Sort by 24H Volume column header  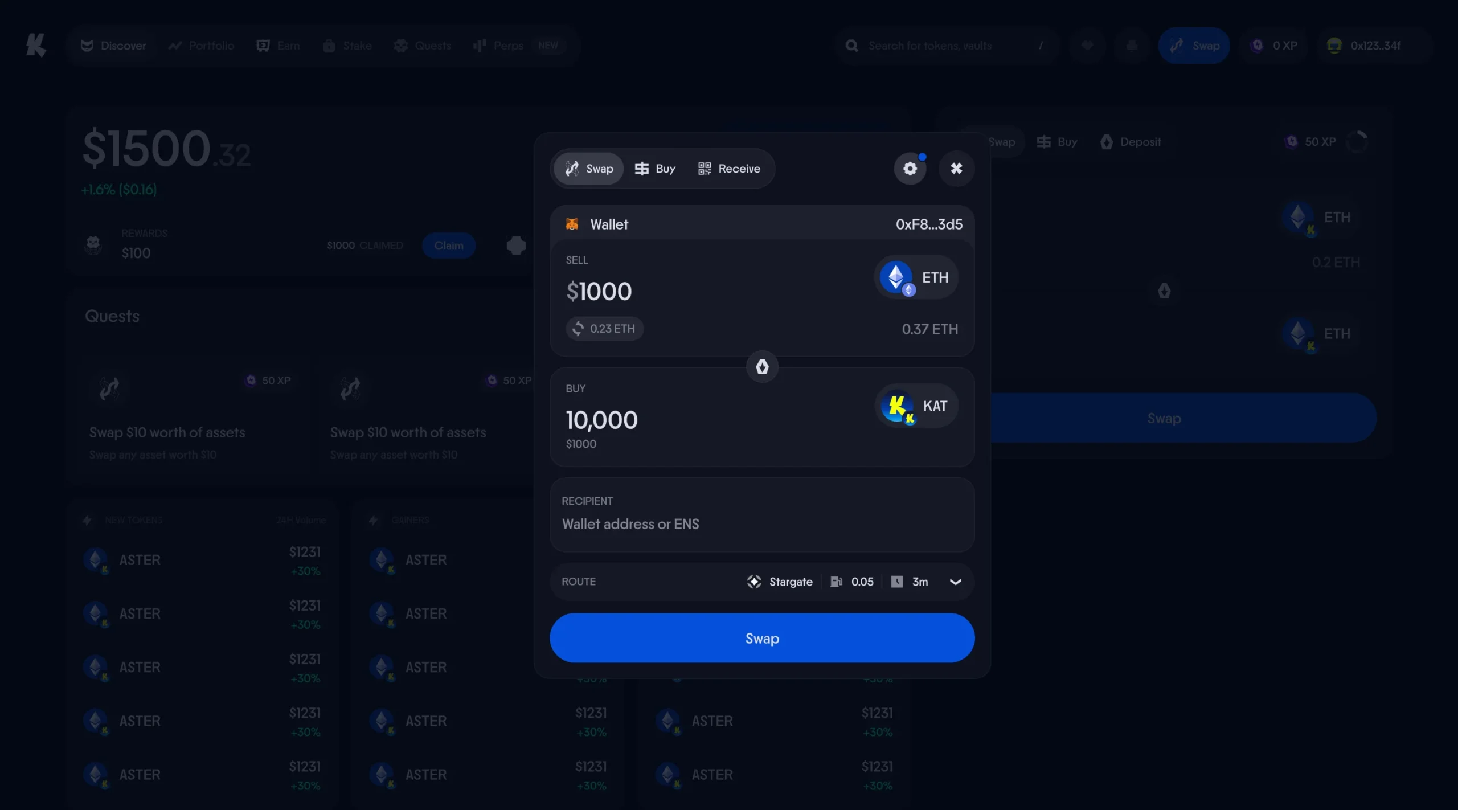pyautogui.click(x=301, y=521)
